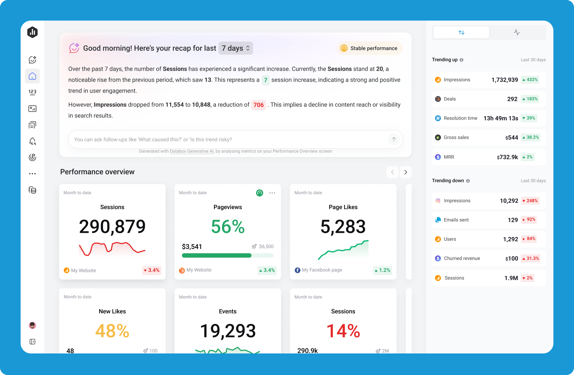Screen dimensions: 574x375
Task: Open the Databox Generative AI link
Action: (x=191, y=151)
